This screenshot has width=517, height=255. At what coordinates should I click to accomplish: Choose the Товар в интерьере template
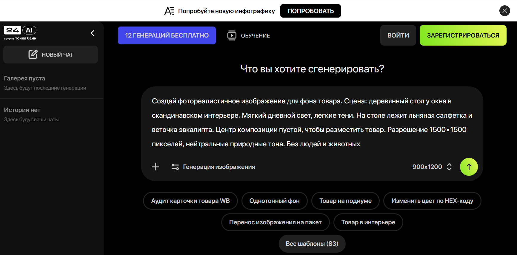coord(368,222)
